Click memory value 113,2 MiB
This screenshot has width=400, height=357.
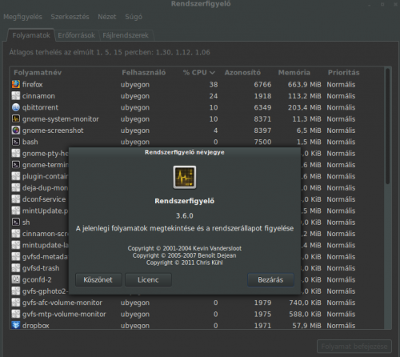(305, 96)
